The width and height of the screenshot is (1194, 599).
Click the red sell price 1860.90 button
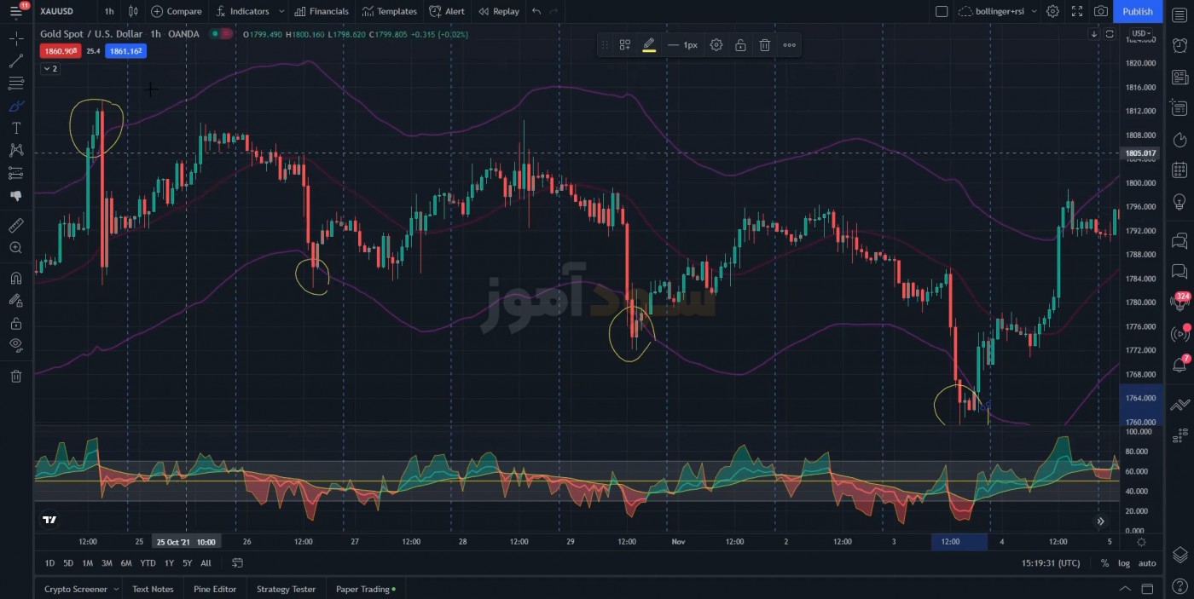coord(60,51)
